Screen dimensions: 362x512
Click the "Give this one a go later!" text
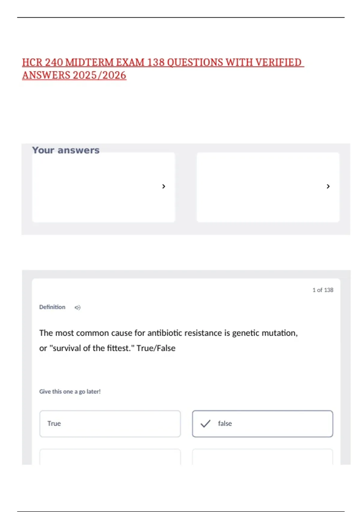pos(70,392)
